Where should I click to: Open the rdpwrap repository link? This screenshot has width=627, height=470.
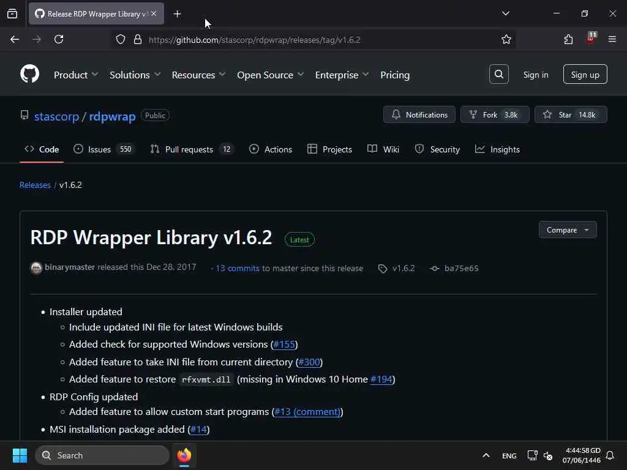[112, 116]
